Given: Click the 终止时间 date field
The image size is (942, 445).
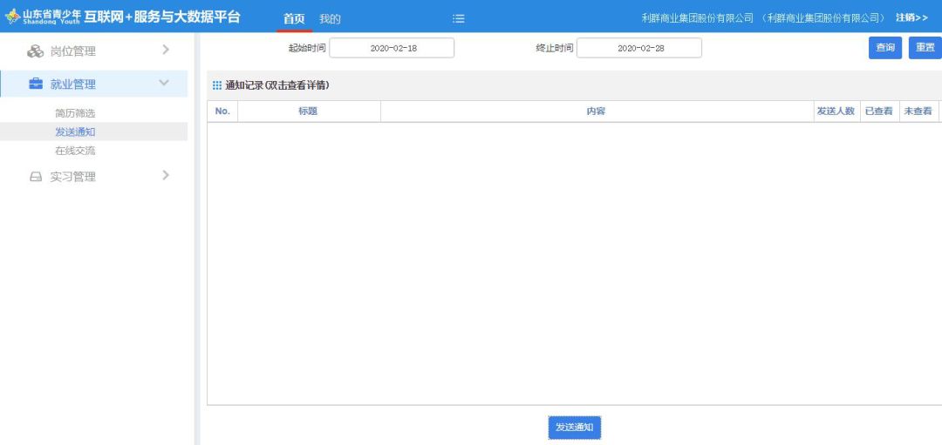Looking at the screenshot, I should (639, 49).
